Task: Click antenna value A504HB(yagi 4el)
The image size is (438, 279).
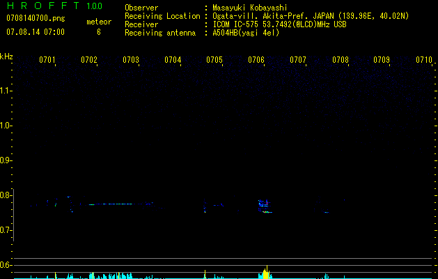Action: [x=246, y=33]
